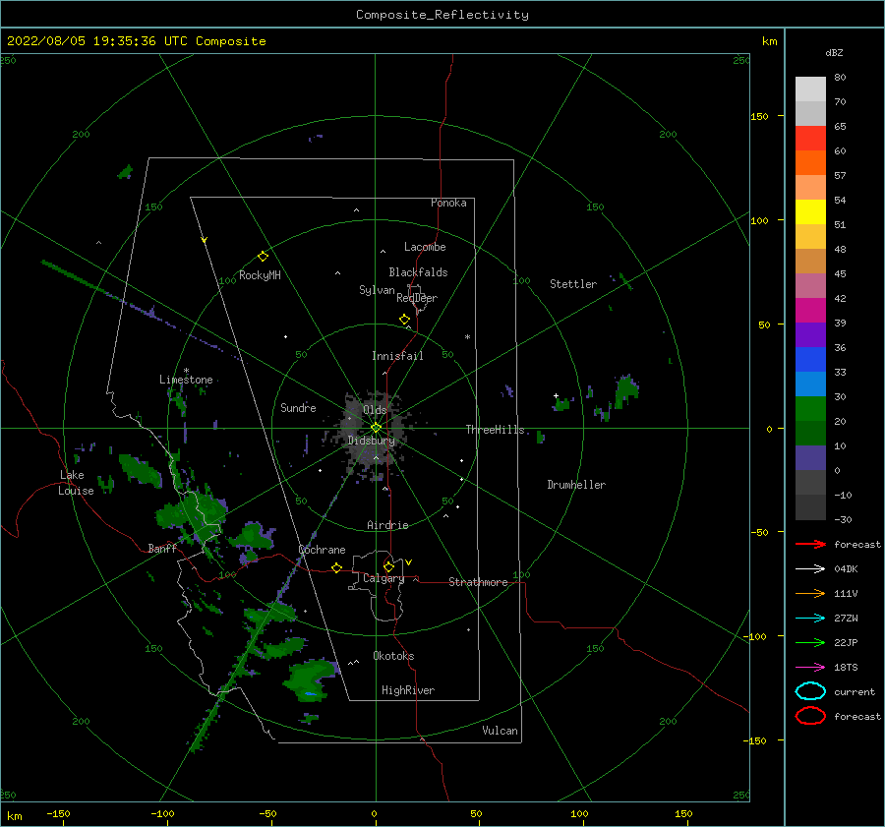Click the green echo cluster east of ThreeHills
Screen dimensions: 885x827
pyautogui.click(x=626, y=389)
